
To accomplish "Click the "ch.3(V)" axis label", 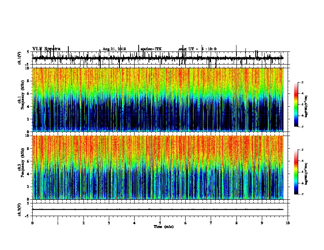I will (20, 210).
